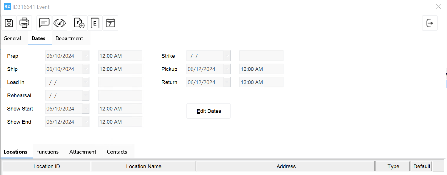Click the Save floppy disk icon
This screenshot has height=175, width=447.
(x=9, y=23)
